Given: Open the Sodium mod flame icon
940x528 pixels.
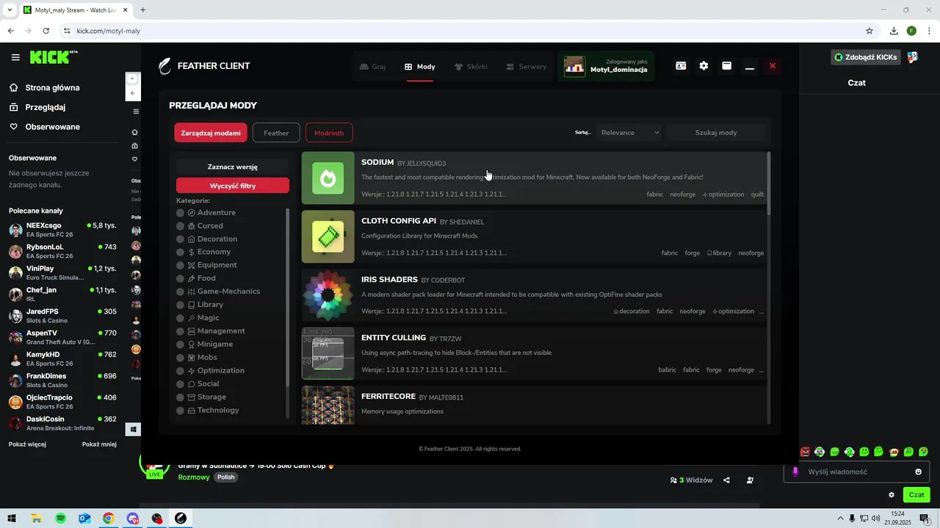Looking at the screenshot, I should point(328,178).
